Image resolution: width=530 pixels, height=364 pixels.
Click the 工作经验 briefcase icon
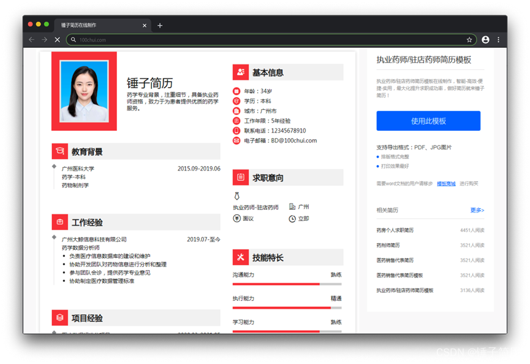pos(60,222)
